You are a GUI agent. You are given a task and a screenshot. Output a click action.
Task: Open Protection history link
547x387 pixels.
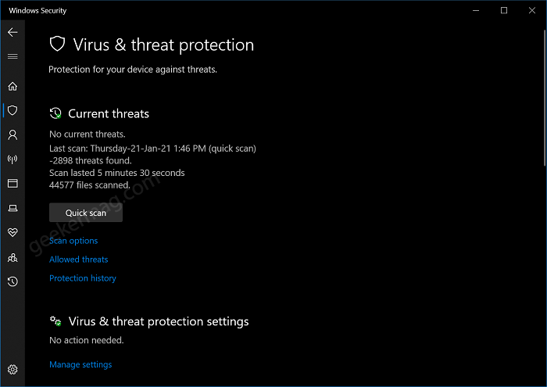coord(83,278)
